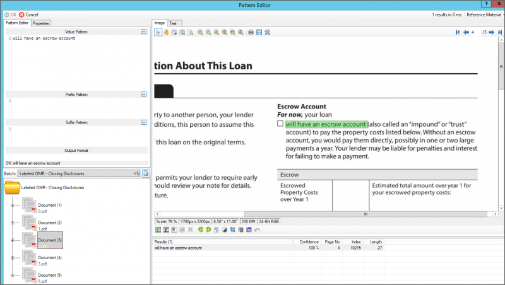Click the Page No column header
The width and height of the screenshot is (505, 285).
click(331, 241)
